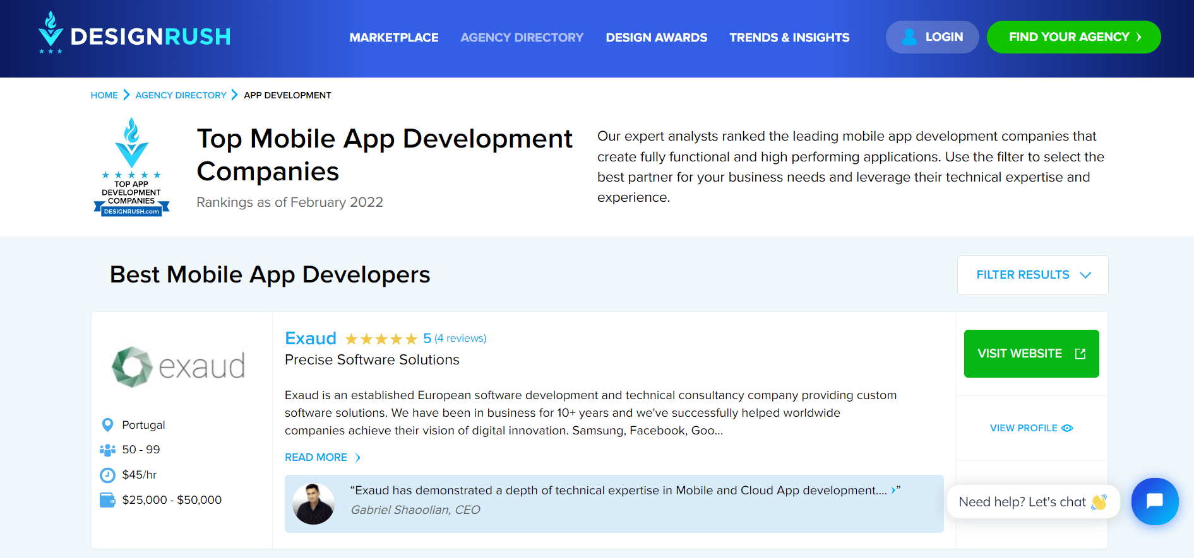Click the hourly rate clock icon

coord(107,475)
